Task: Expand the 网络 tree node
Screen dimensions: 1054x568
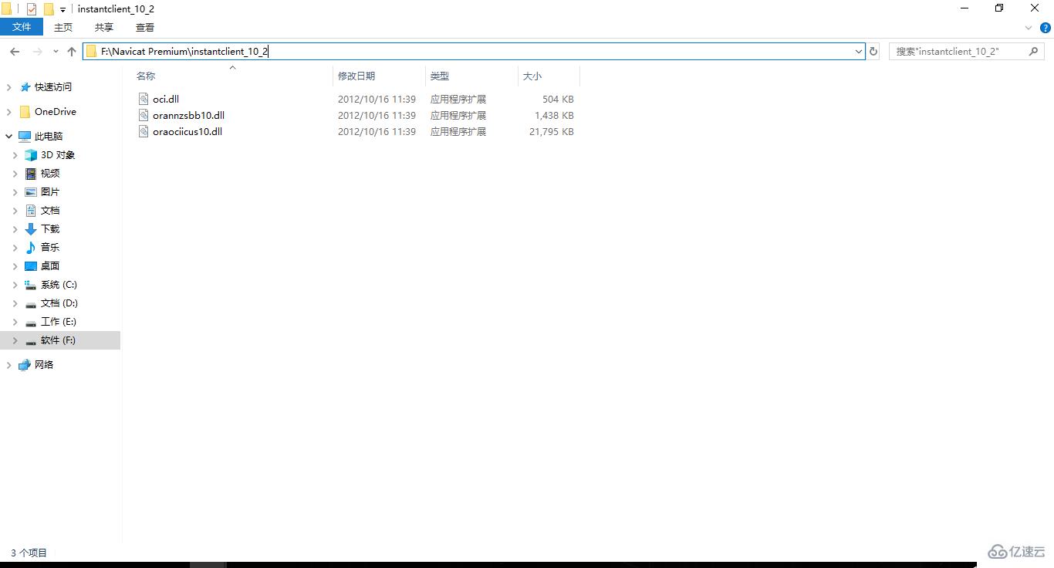Action: coord(9,364)
